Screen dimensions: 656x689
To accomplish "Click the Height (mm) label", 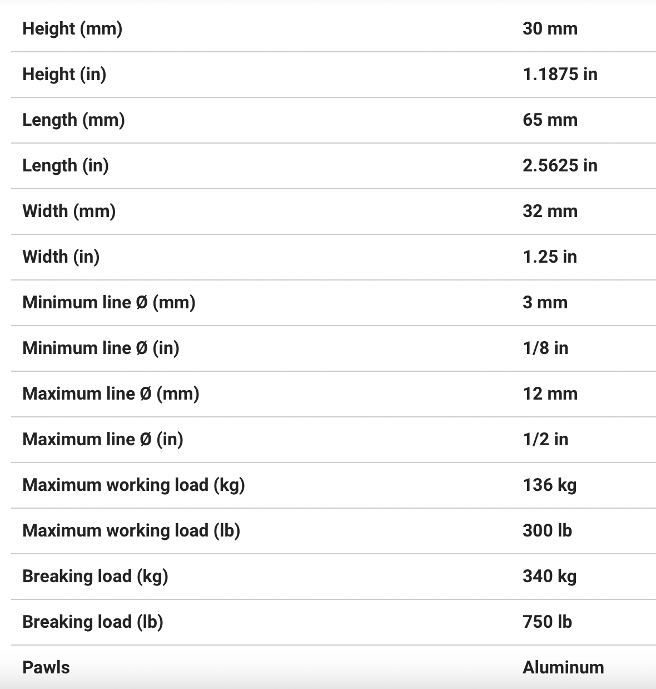I will pos(72,28).
